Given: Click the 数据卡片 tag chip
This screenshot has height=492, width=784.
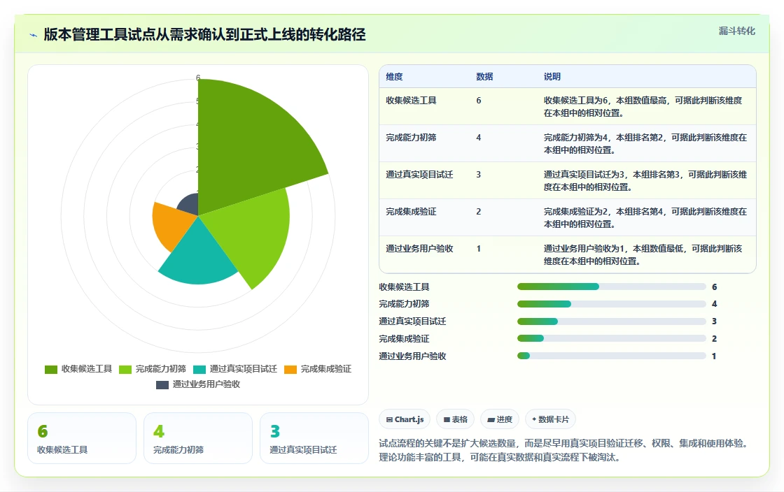Looking at the screenshot, I should [x=550, y=419].
